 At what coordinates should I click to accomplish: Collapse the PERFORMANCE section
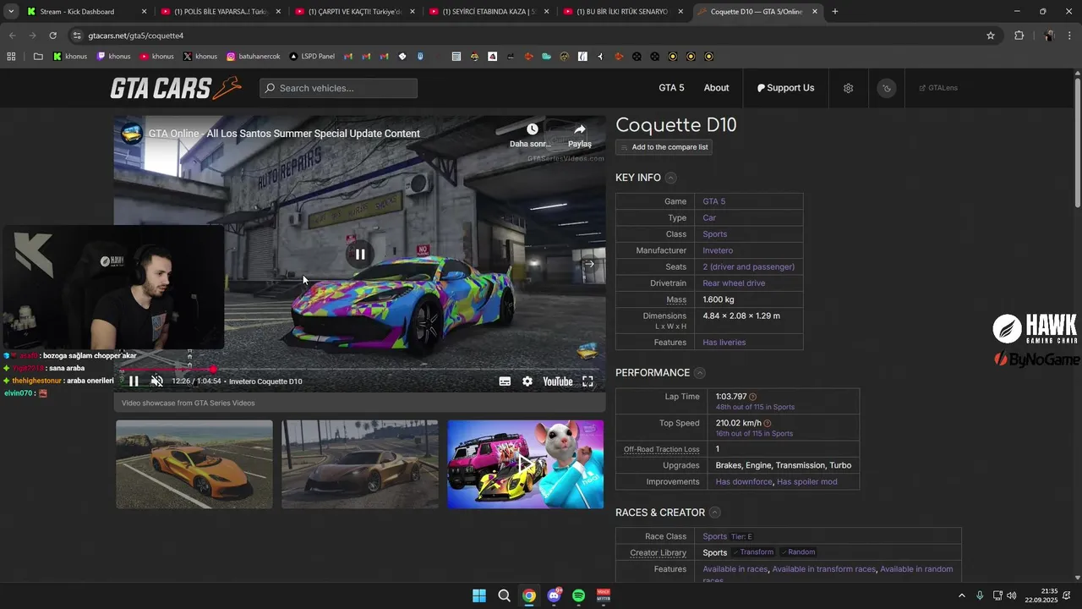pos(699,373)
